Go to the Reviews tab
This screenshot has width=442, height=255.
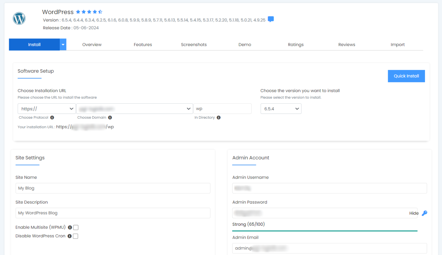347,45
